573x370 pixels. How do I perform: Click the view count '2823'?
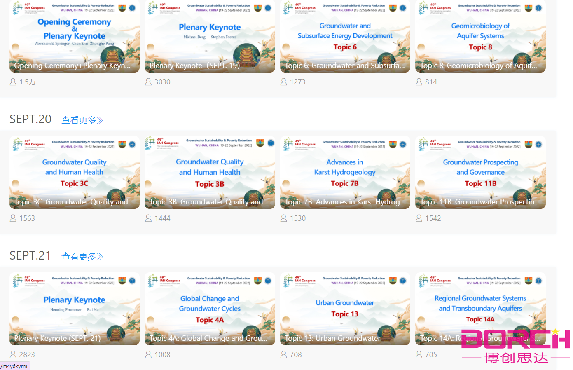click(27, 355)
